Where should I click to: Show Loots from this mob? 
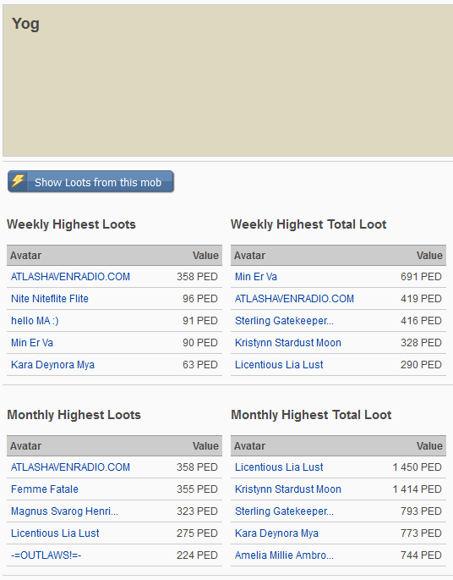(90, 181)
